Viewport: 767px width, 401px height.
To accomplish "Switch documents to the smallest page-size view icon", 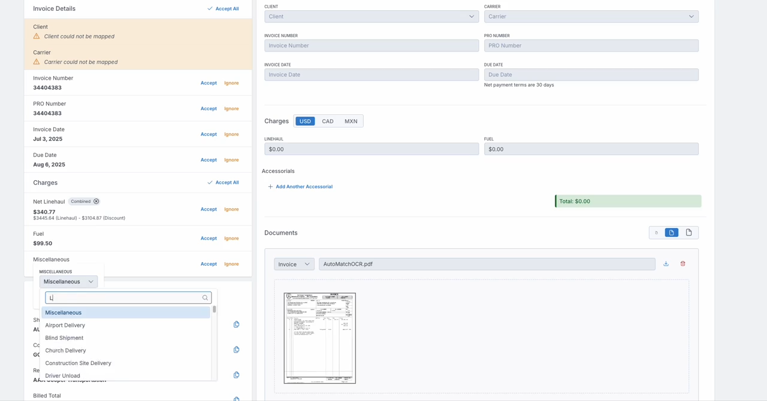I will tap(656, 233).
